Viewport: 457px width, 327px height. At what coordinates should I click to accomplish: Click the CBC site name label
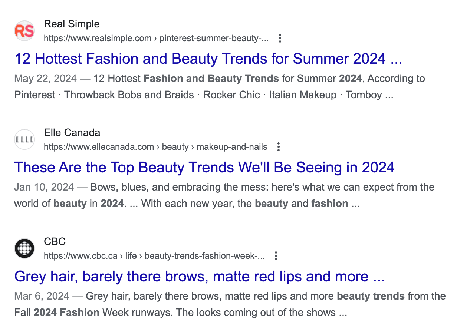tap(55, 241)
